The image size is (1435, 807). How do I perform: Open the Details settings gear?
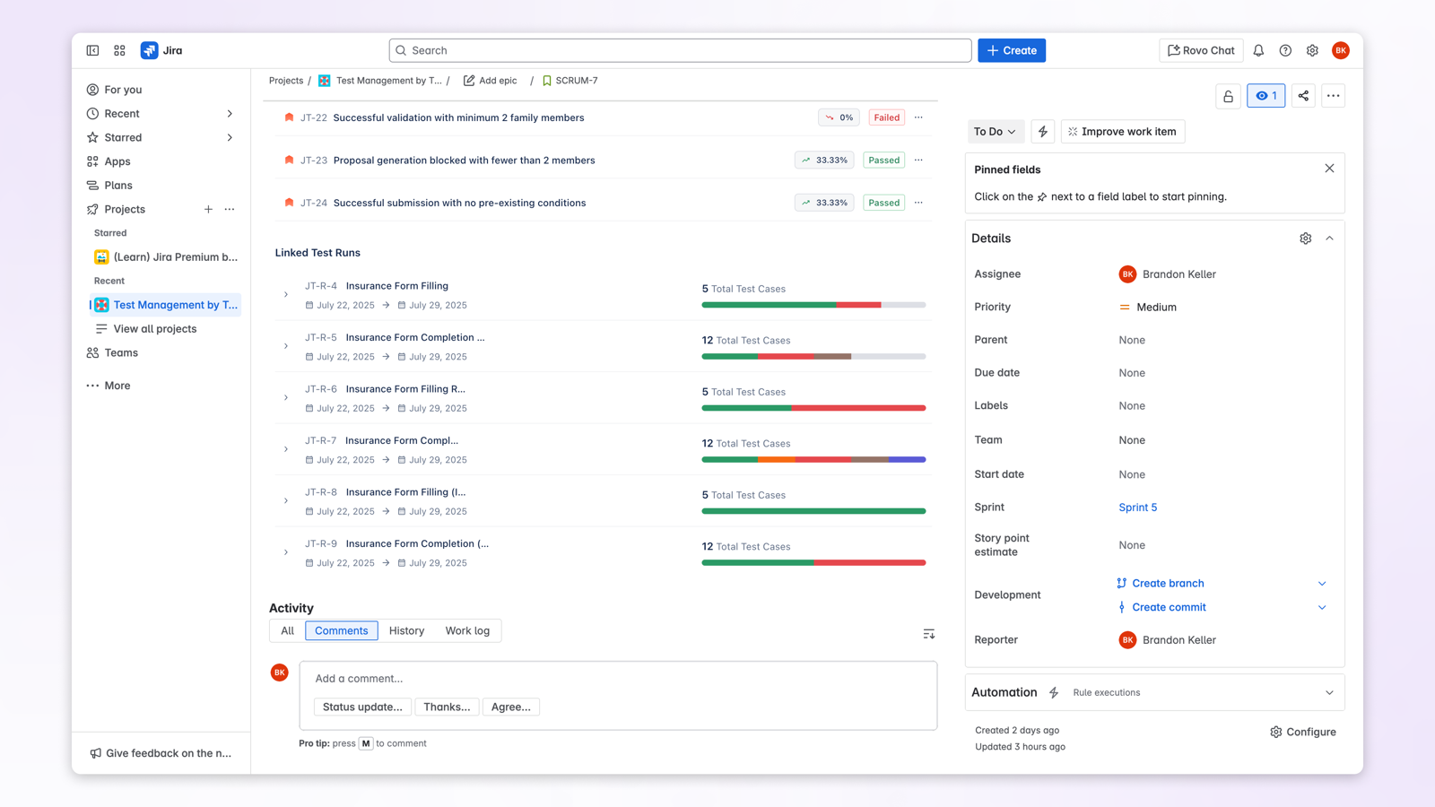pyautogui.click(x=1305, y=239)
